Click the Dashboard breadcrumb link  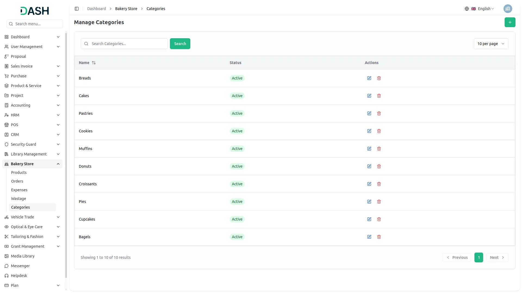click(x=97, y=9)
